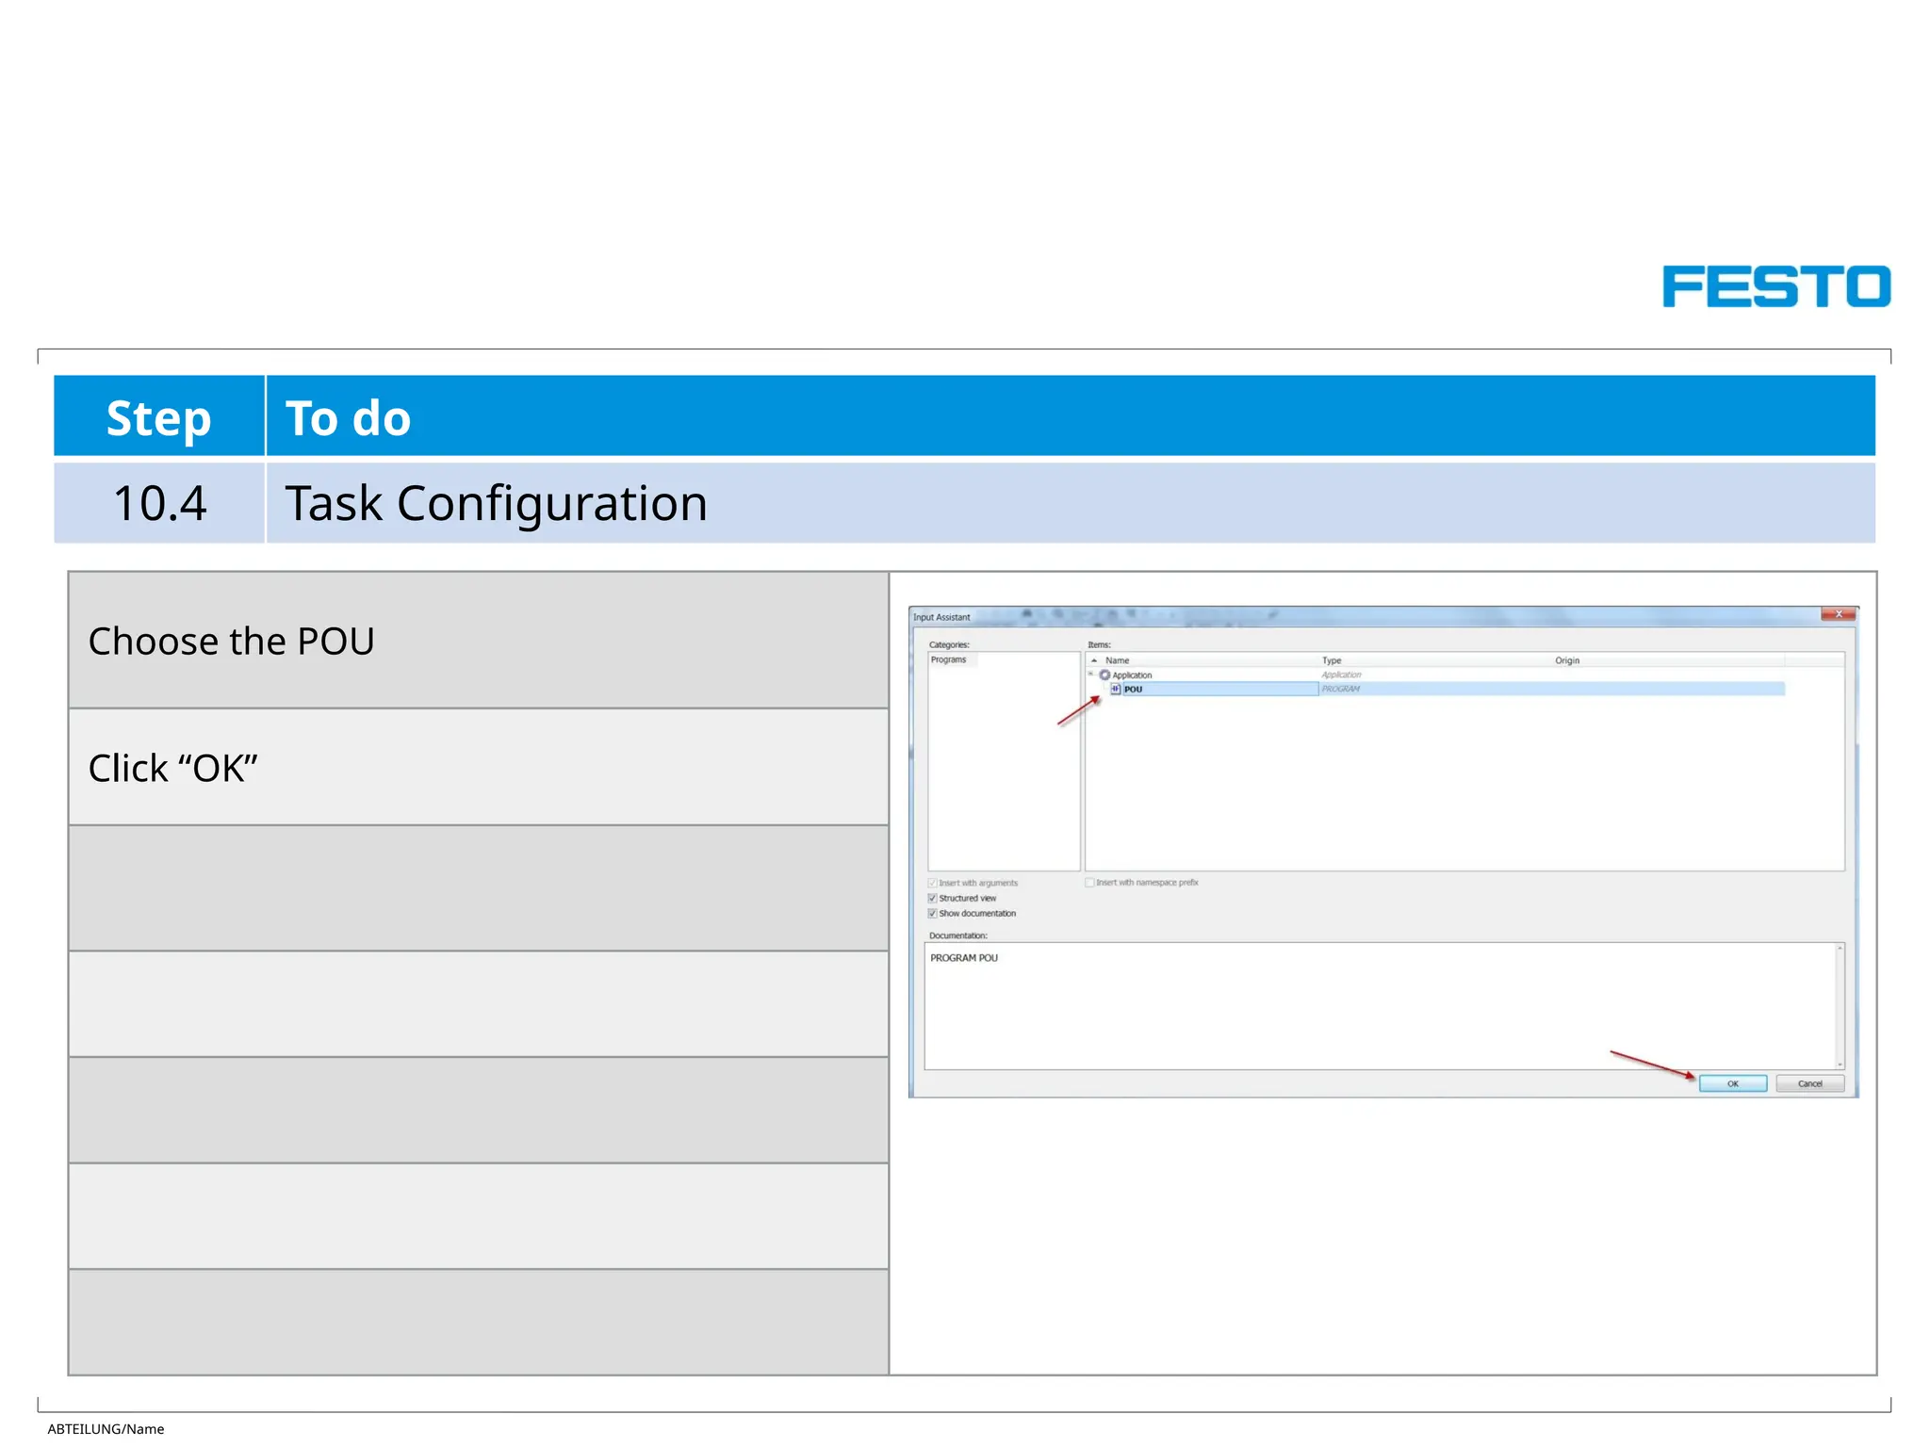Click the POU program icon

(1116, 689)
